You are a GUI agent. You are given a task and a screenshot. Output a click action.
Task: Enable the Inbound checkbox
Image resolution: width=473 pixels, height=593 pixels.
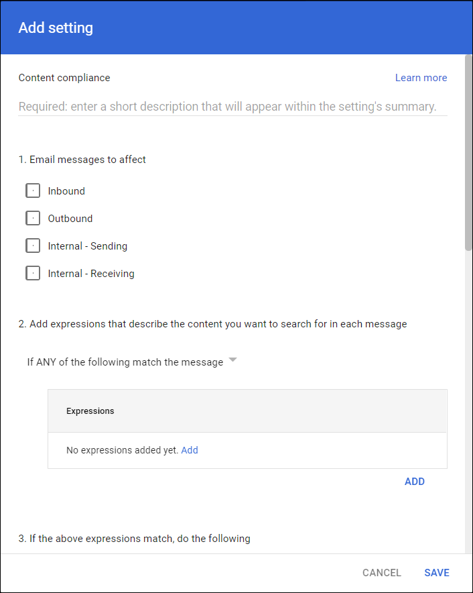pyautogui.click(x=33, y=191)
